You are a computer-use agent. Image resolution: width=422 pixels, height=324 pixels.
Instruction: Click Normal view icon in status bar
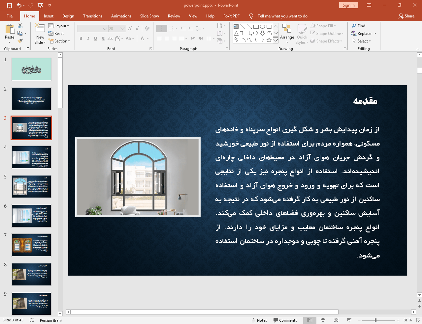[310, 320]
